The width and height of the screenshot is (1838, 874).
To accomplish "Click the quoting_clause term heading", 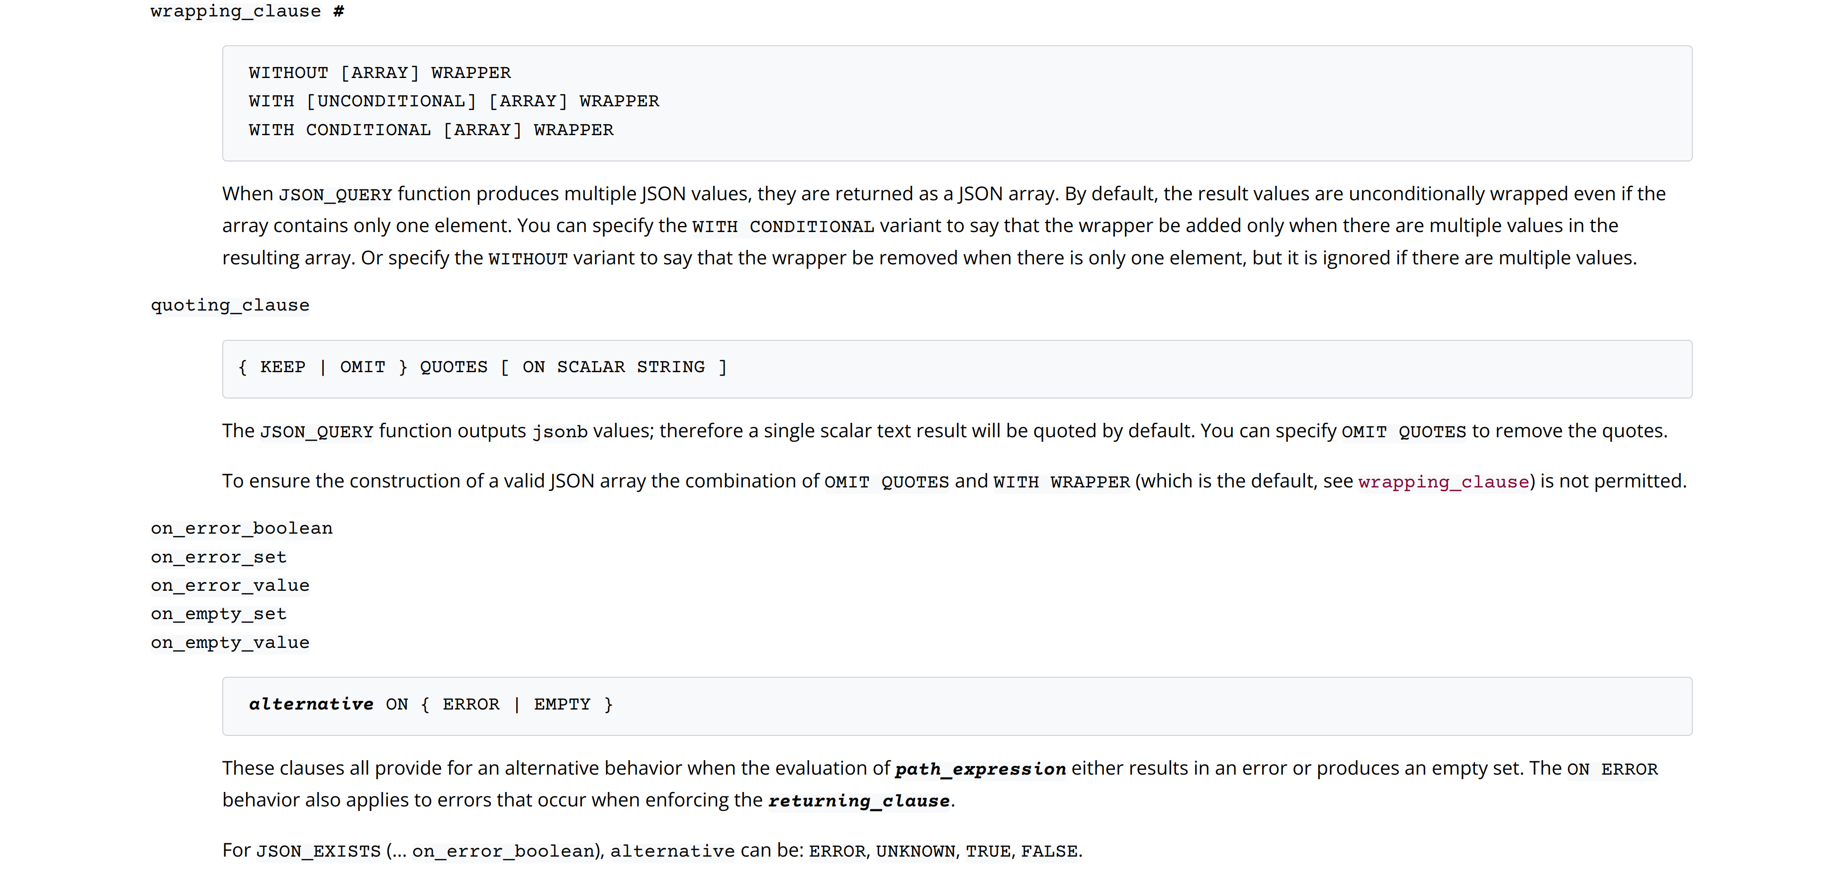I will coord(230,305).
